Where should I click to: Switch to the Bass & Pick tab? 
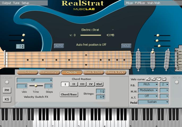point(116,72)
